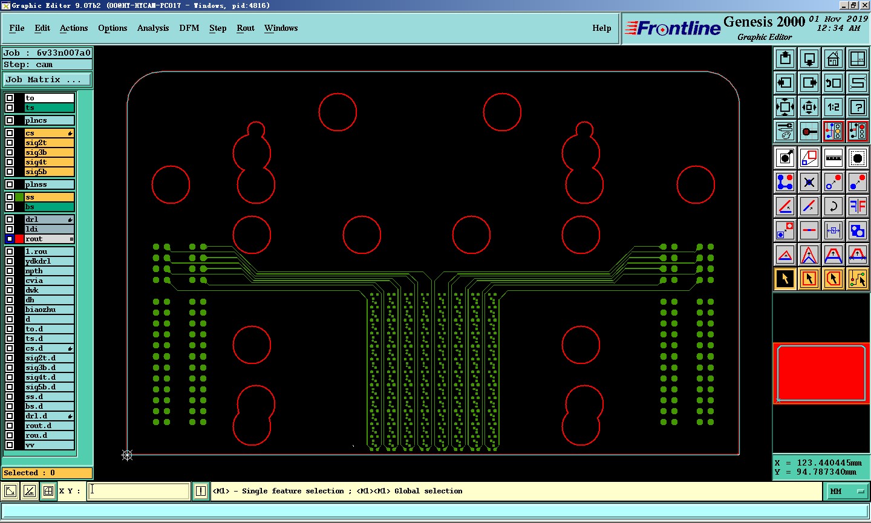871x523 pixels.
Task: Toggle the checkbox for layer ss
Action: (x=10, y=197)
